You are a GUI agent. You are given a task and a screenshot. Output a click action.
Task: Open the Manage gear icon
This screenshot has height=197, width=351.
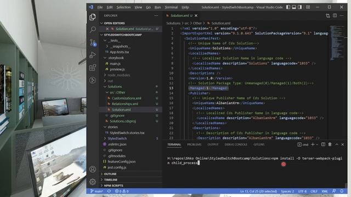point(93,182)
